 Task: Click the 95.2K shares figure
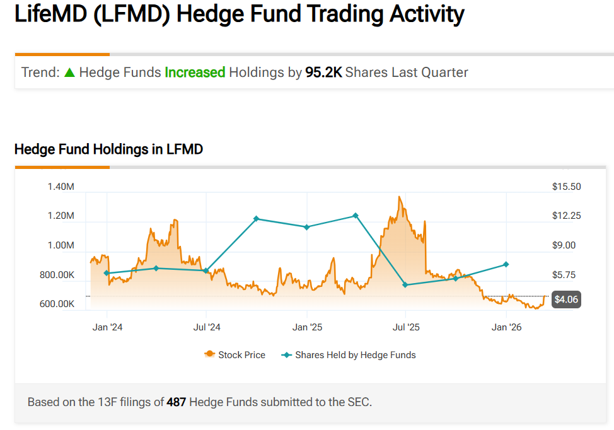[323, 73]
